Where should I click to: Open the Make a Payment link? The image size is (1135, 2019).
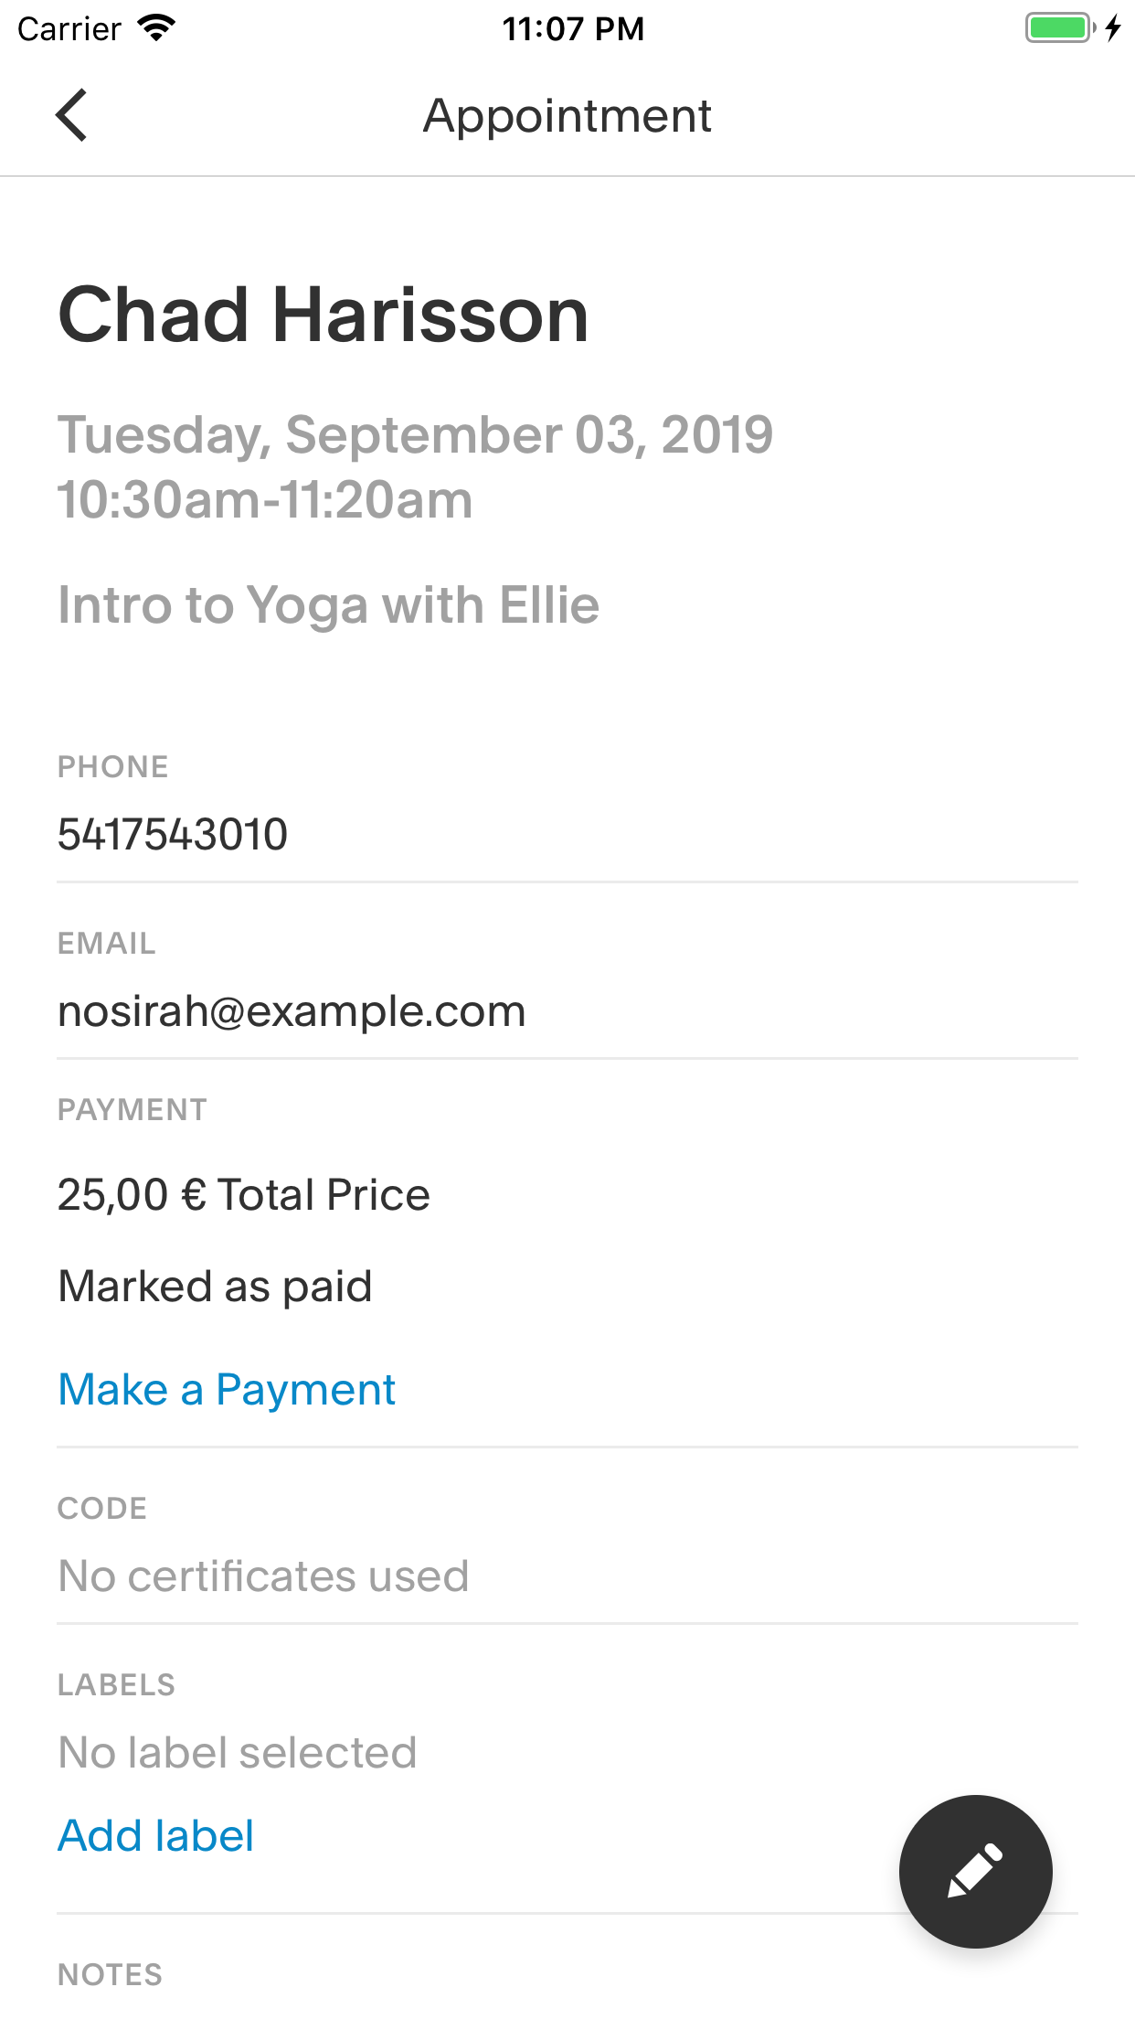pos(227,1390)
